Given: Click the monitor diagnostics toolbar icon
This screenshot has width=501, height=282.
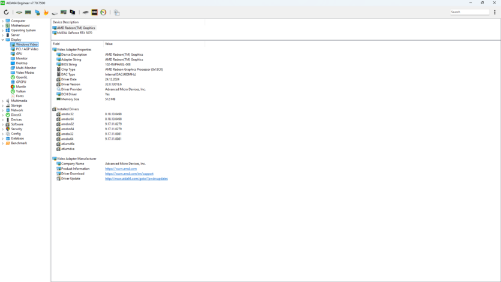Looking at the screenshot, I should (73, 12).
